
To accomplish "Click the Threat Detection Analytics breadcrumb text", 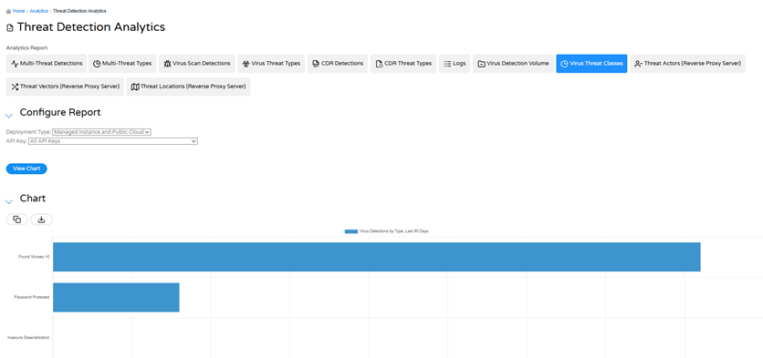I will [79, 11].
